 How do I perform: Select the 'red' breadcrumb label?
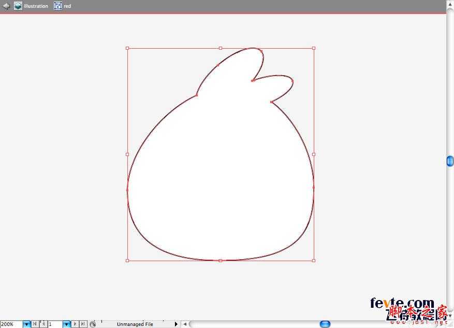click(67, 6)
